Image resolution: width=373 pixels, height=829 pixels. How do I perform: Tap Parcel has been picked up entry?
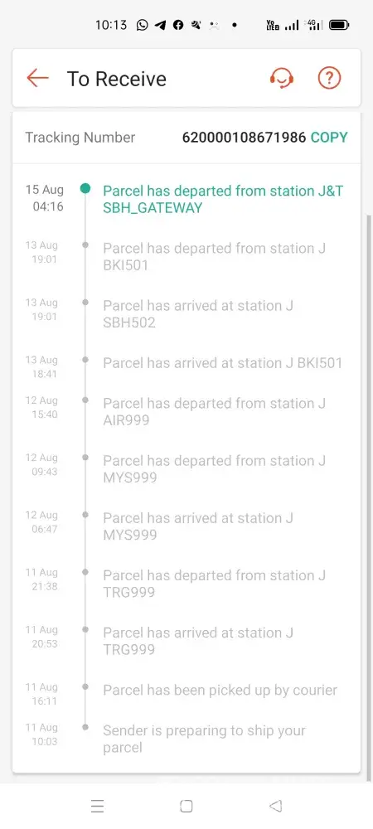[x=220, y=690]
